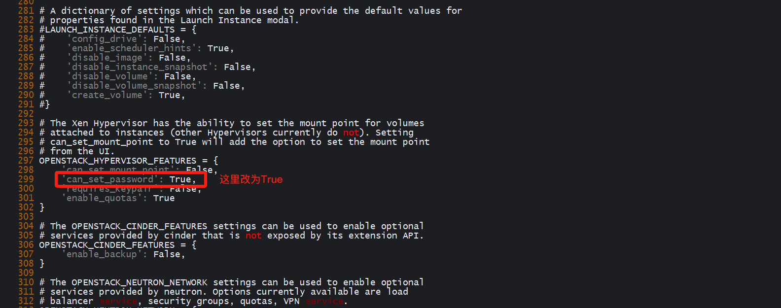Click the True value of can_set_password
Viewport: 781px width, 308px height.
[x=180, y=179]
